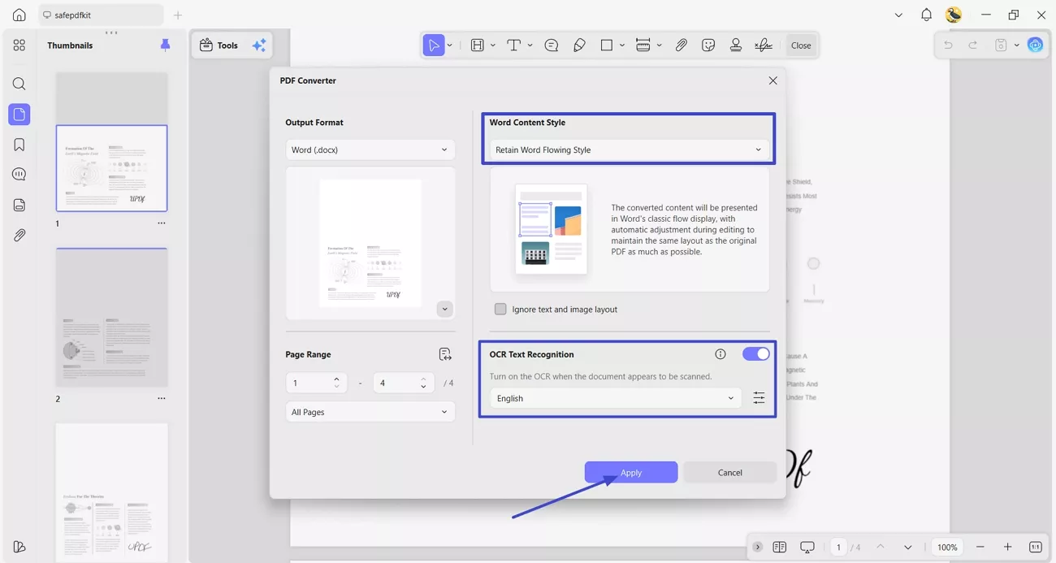This screenshot has height=563, width=1056.
Task: Open the UPDF AI assistant icon at top right
Action: 1035,45
